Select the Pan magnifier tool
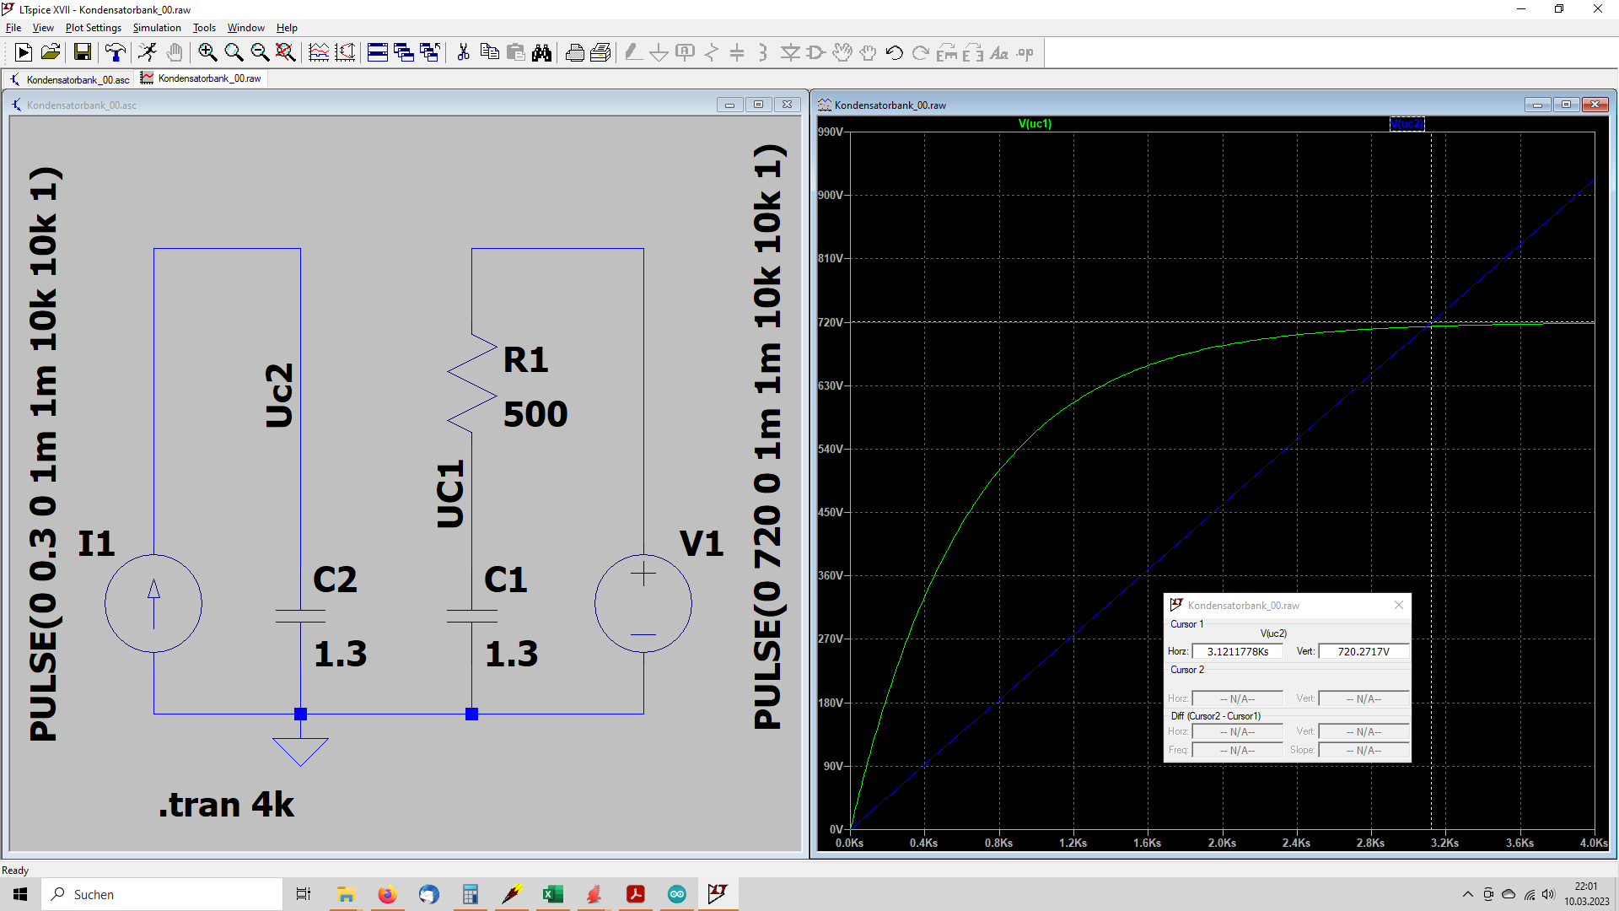This screenshot has height=911, width=1619. pyautogui.click(x=234, y=52)
